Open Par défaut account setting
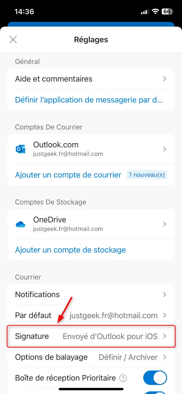Viewport: 182px width, 394px height. pos(91,315)
